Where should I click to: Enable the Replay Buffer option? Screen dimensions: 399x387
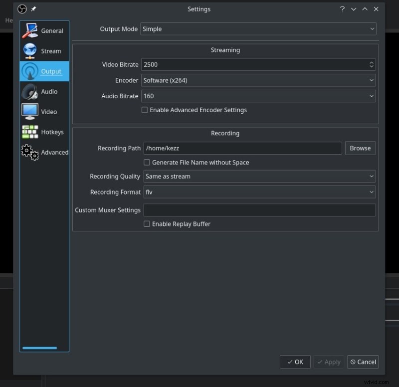(x=147, y=224)
